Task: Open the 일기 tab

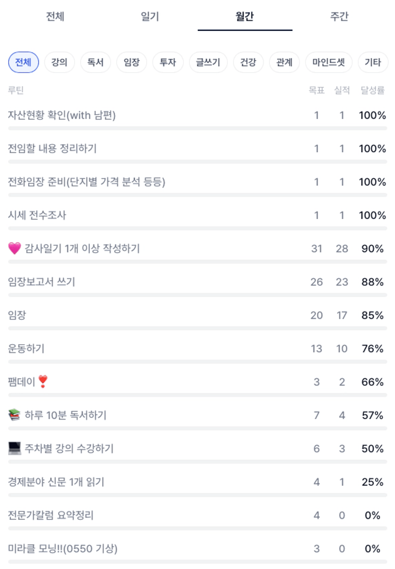Action: coord(149,17)
